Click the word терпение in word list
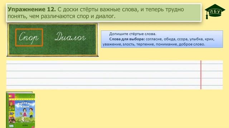The height and width of the screenshot is (128, 229). pos(145,44)
